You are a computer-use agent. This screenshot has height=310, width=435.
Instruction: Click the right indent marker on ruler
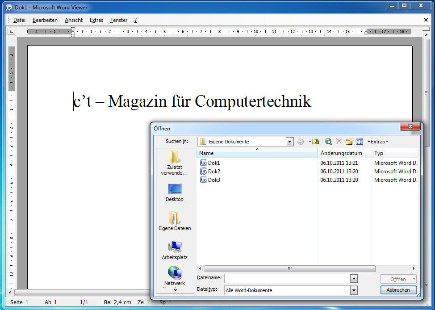point(366,33)
